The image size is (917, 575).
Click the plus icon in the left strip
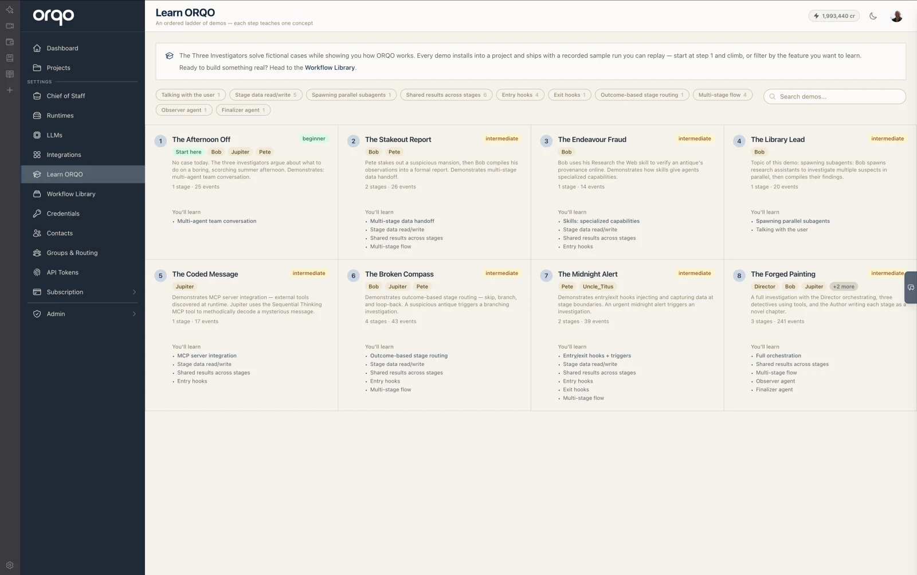click(x=10, y=90)
